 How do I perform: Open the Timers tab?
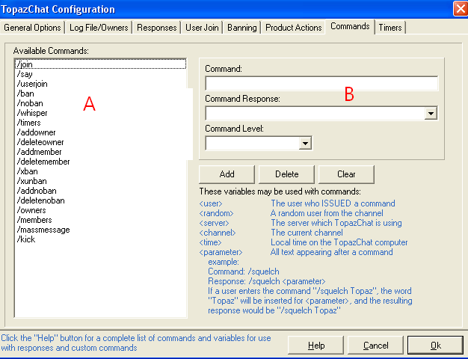[390, 28]
